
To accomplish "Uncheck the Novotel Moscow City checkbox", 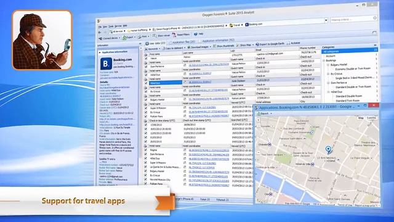I will click(146, 179).
